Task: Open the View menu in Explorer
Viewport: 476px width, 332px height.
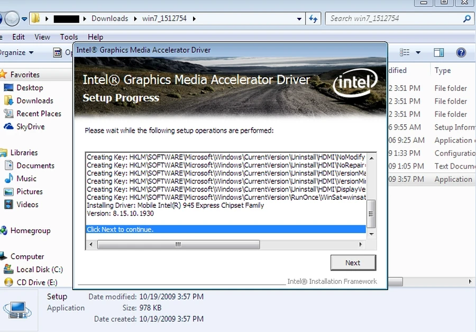Action: pos(42,37)
